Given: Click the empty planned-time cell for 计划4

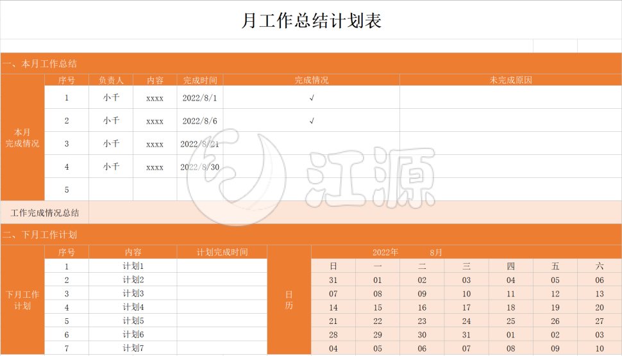Looking at the screenshot, I should [222, 307].
